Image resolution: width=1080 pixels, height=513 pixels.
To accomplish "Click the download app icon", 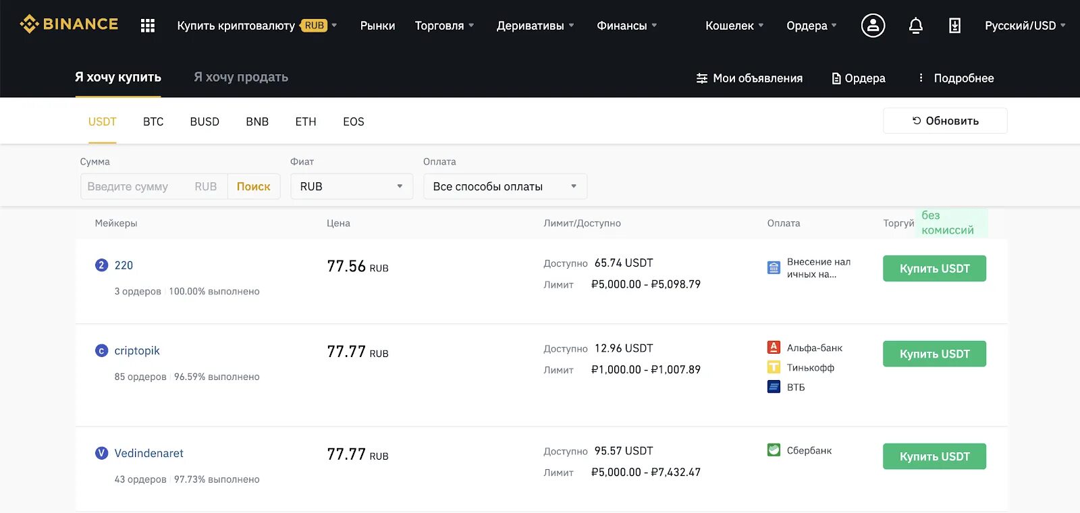I will (954, 26).
